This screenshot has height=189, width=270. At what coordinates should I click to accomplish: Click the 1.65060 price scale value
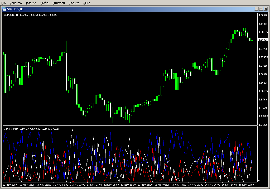(263, 125)
